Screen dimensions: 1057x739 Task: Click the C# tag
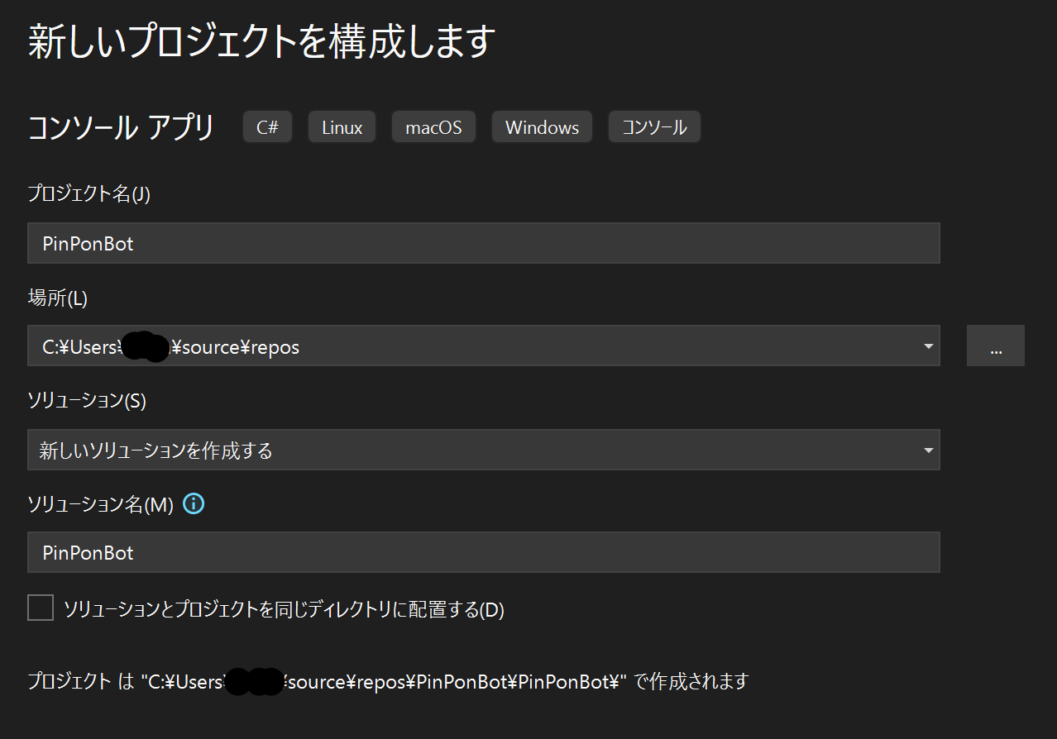tap(267, 127)
